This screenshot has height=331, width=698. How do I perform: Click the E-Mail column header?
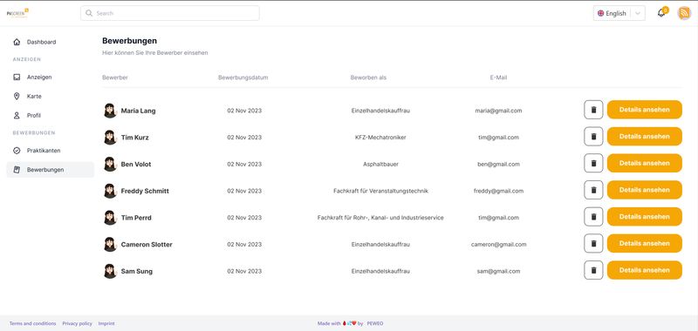498,78
